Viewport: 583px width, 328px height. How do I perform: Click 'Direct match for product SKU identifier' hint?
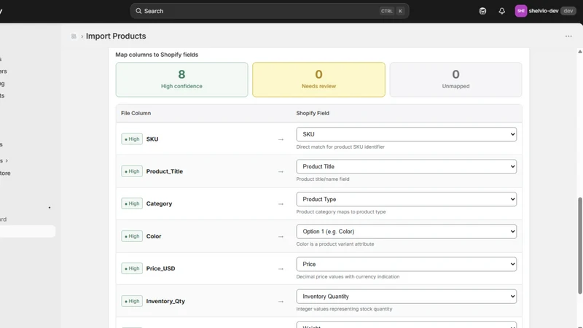(340, 147)
